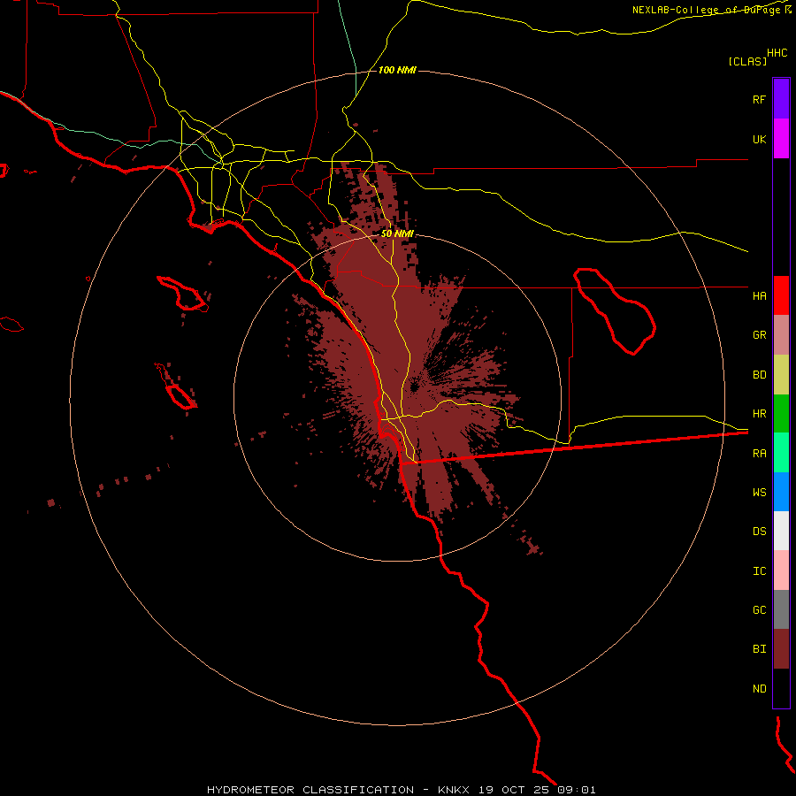The height and width of the screenshot is (796, 796).
Task: Select the GR pink legend swatch
Action: pos(781,335)
